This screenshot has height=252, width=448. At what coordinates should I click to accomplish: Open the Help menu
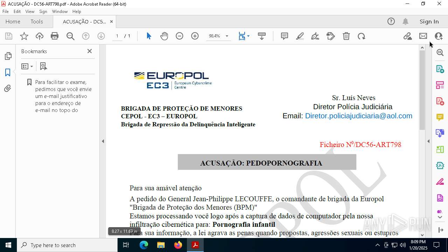pyautogui.click(x=77, y=12)
